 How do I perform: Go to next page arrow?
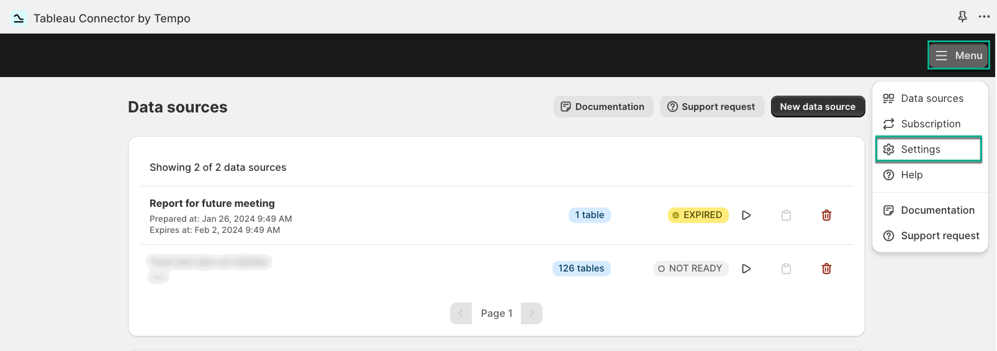tap(531, 313)
